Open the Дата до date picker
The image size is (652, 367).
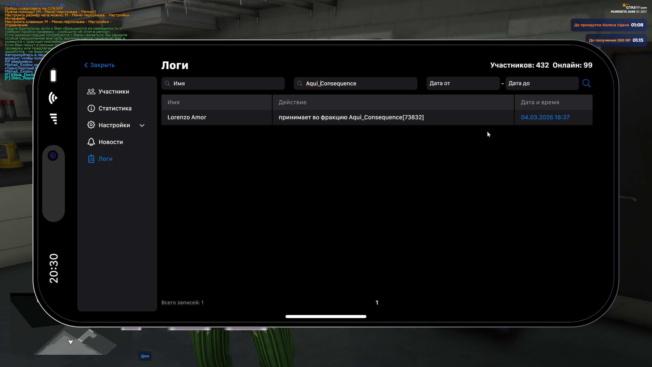tap(541, 83)
